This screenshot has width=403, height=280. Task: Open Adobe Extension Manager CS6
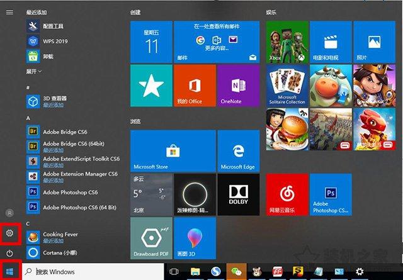(x=72, y=177)
